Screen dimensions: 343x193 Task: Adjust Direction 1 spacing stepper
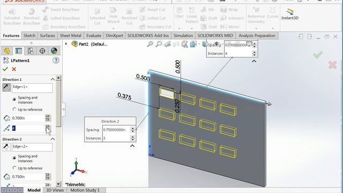pos(48,118)
